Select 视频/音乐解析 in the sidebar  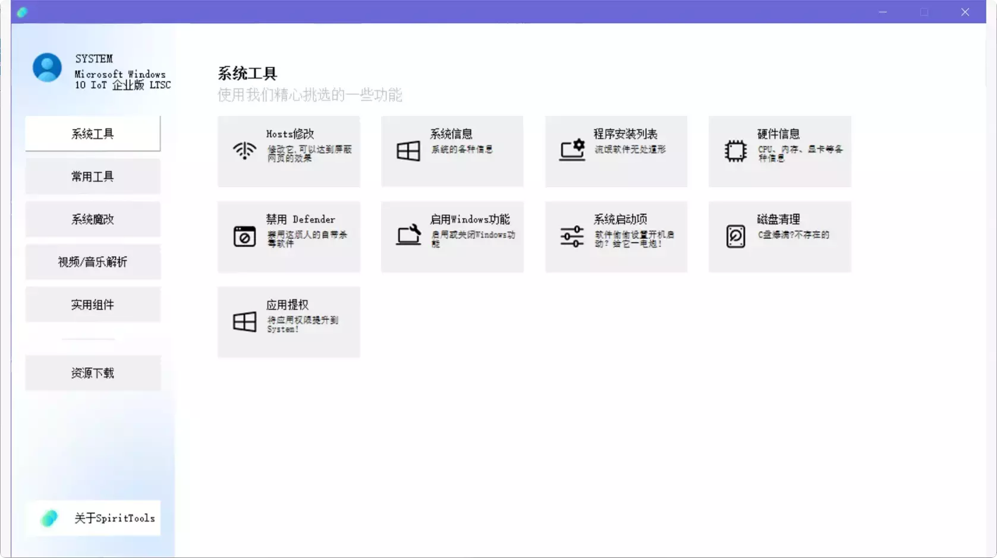93,261
